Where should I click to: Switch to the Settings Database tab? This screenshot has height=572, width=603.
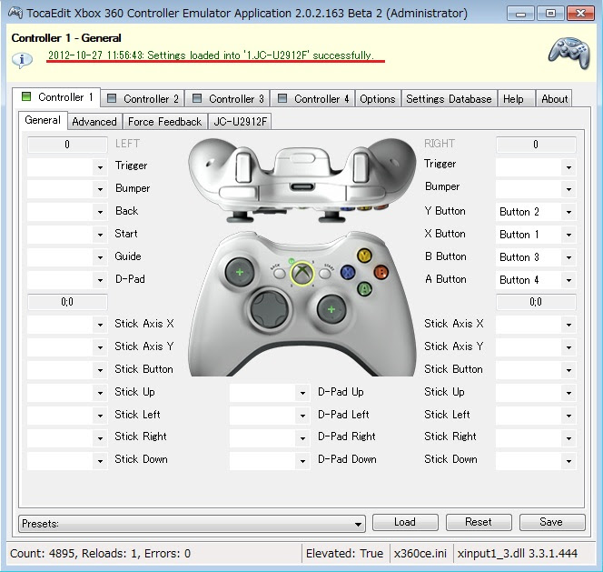pos(449,99)
